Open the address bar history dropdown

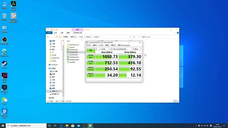[x=130, y=37]
